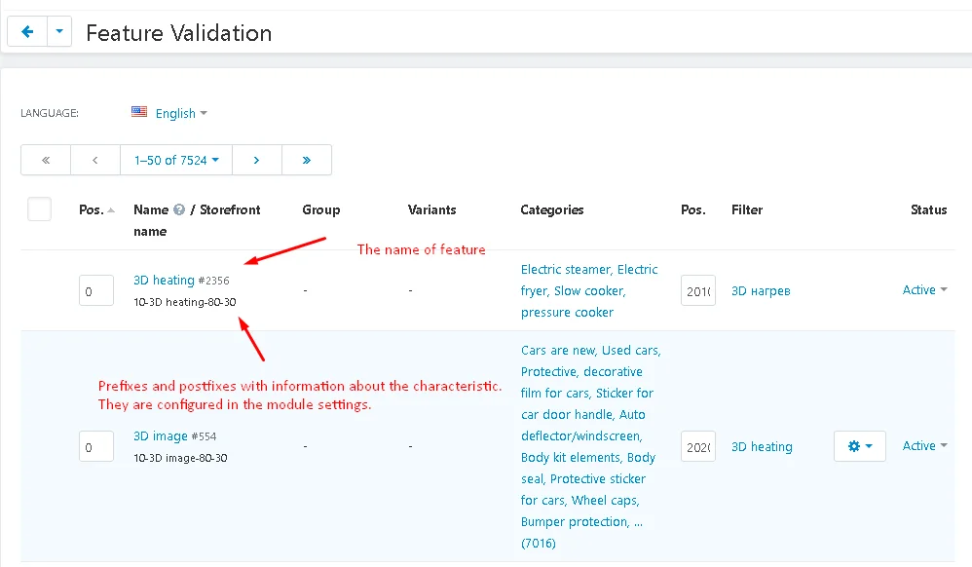Click position field for 3D heating row

(x=95, y=291)
